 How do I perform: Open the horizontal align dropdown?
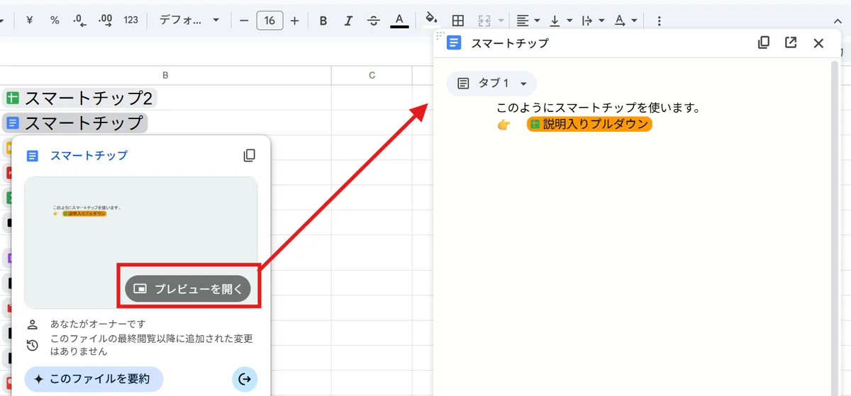pos(528,21)
